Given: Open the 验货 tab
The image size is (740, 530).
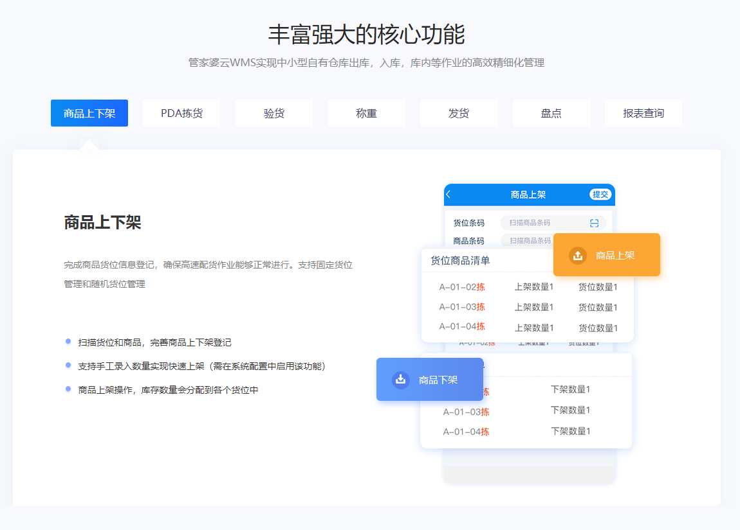Looking at the screenshot, I should [273, 113].
